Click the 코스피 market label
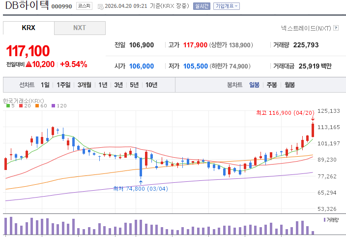This screenshot has width=346, height=237. click(x=85, y=6)
